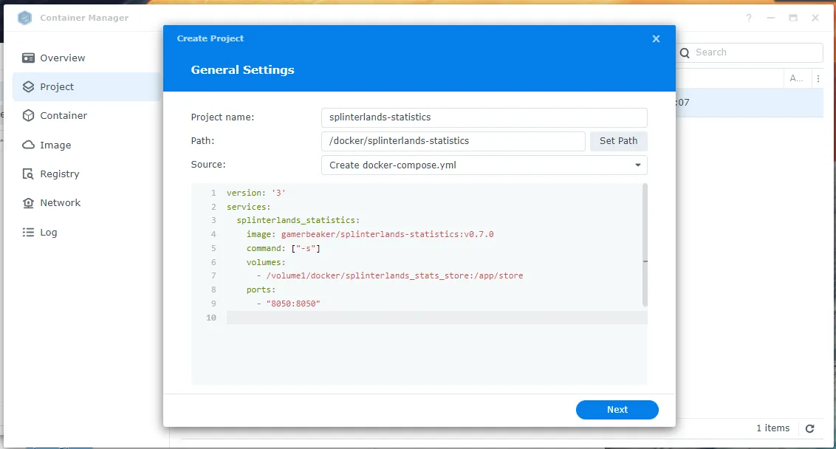Open the Network house icon in sidebar
This screenshot has height=449, width=836.
(28, 202)
